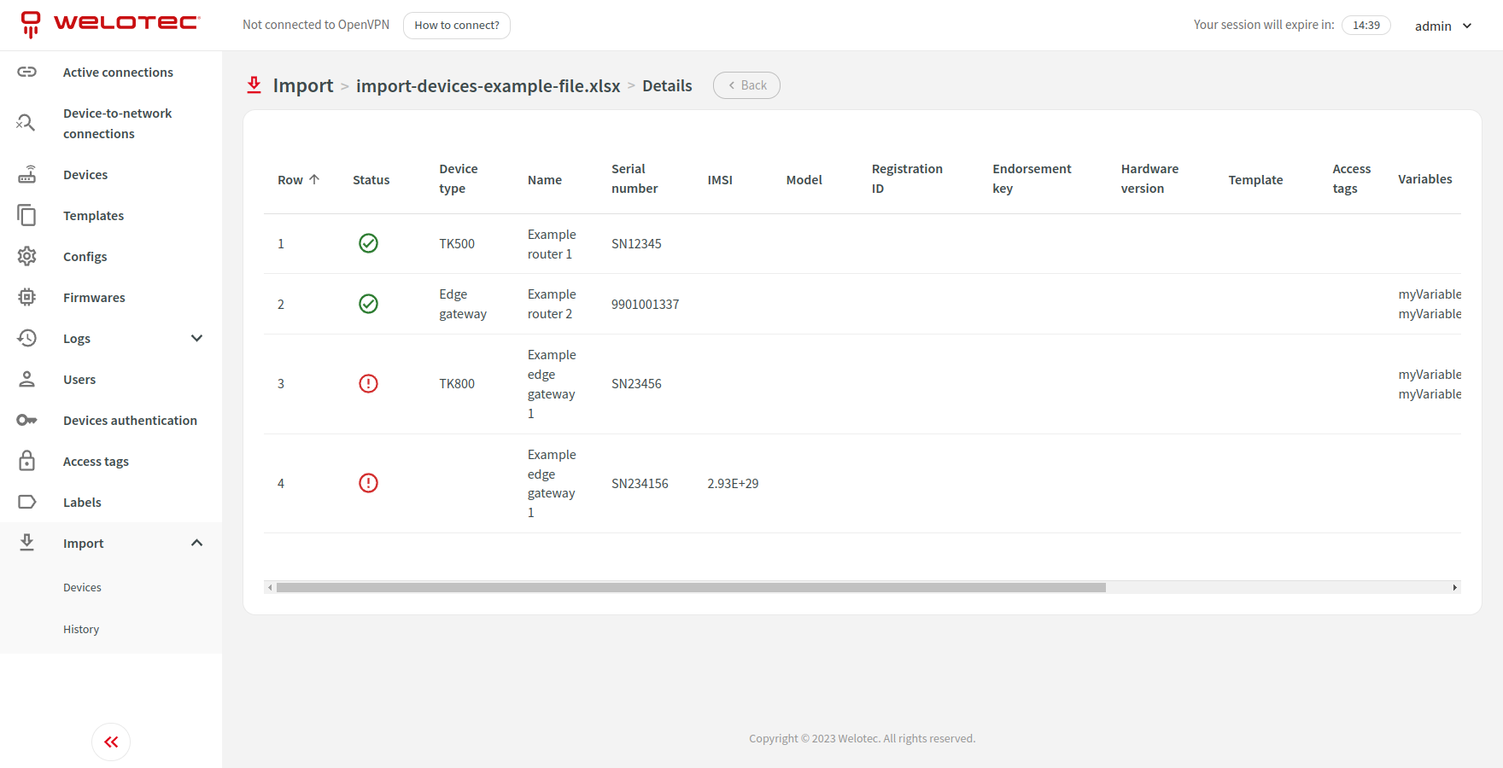Click the green success status icon in row 1
Screen dimensions: 1503x768
[368, 243]
